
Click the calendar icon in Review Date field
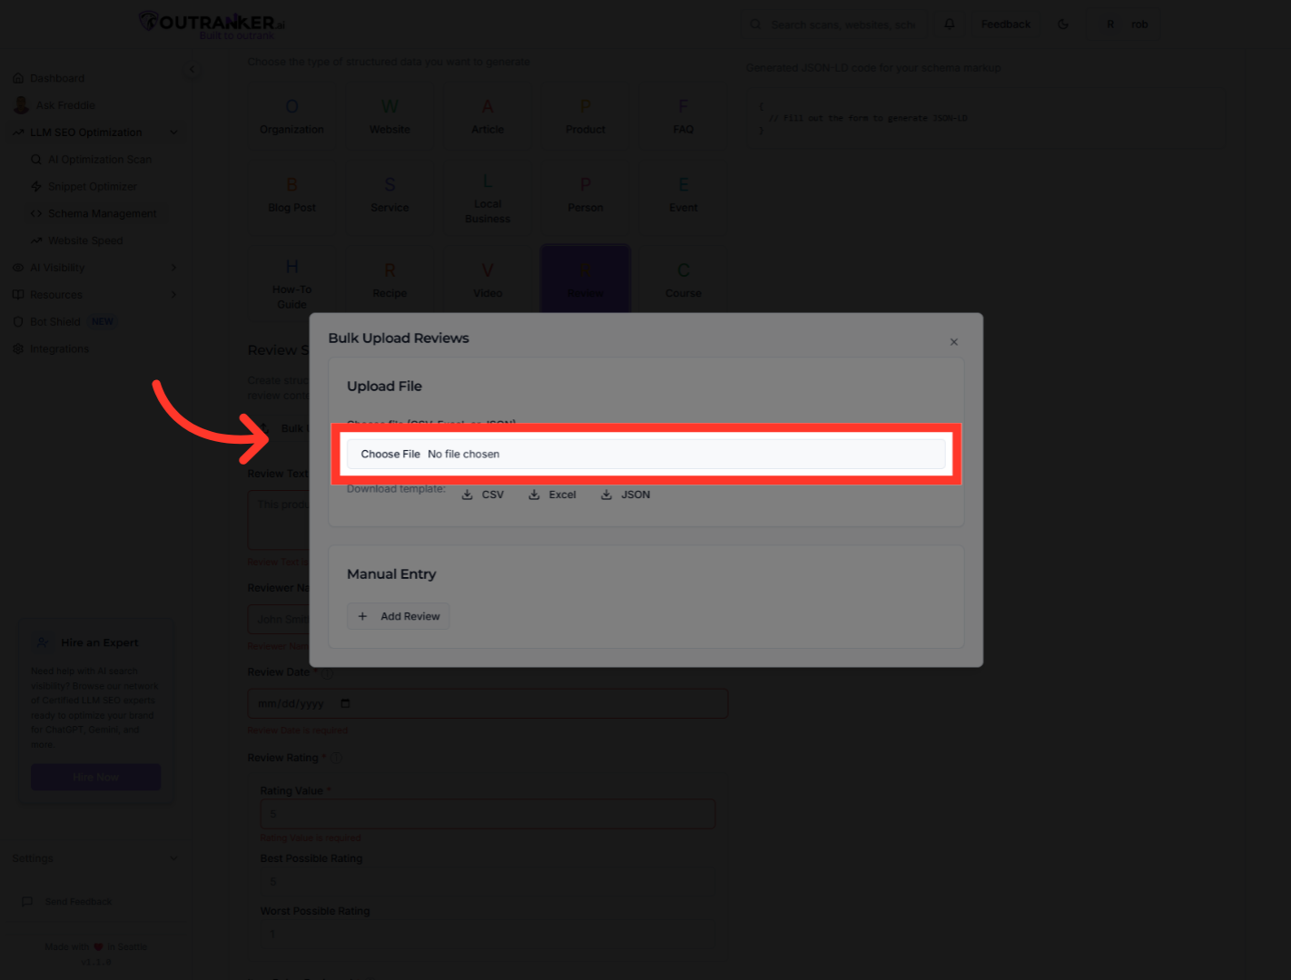345,704
